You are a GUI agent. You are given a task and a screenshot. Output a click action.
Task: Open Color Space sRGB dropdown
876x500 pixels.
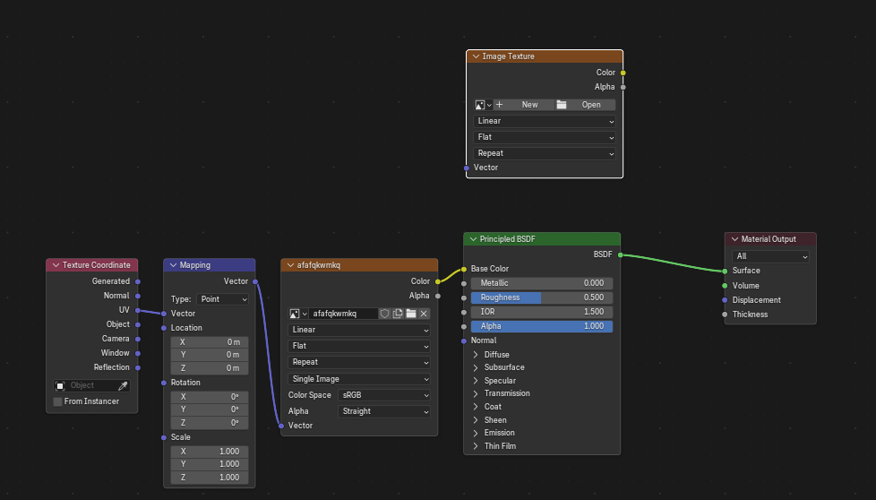(384, 395)
